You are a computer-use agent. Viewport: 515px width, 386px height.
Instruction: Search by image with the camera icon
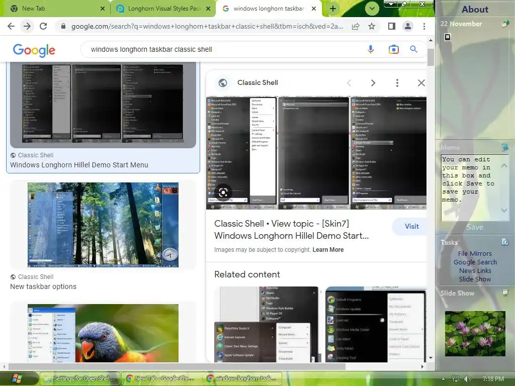point(393,49)
